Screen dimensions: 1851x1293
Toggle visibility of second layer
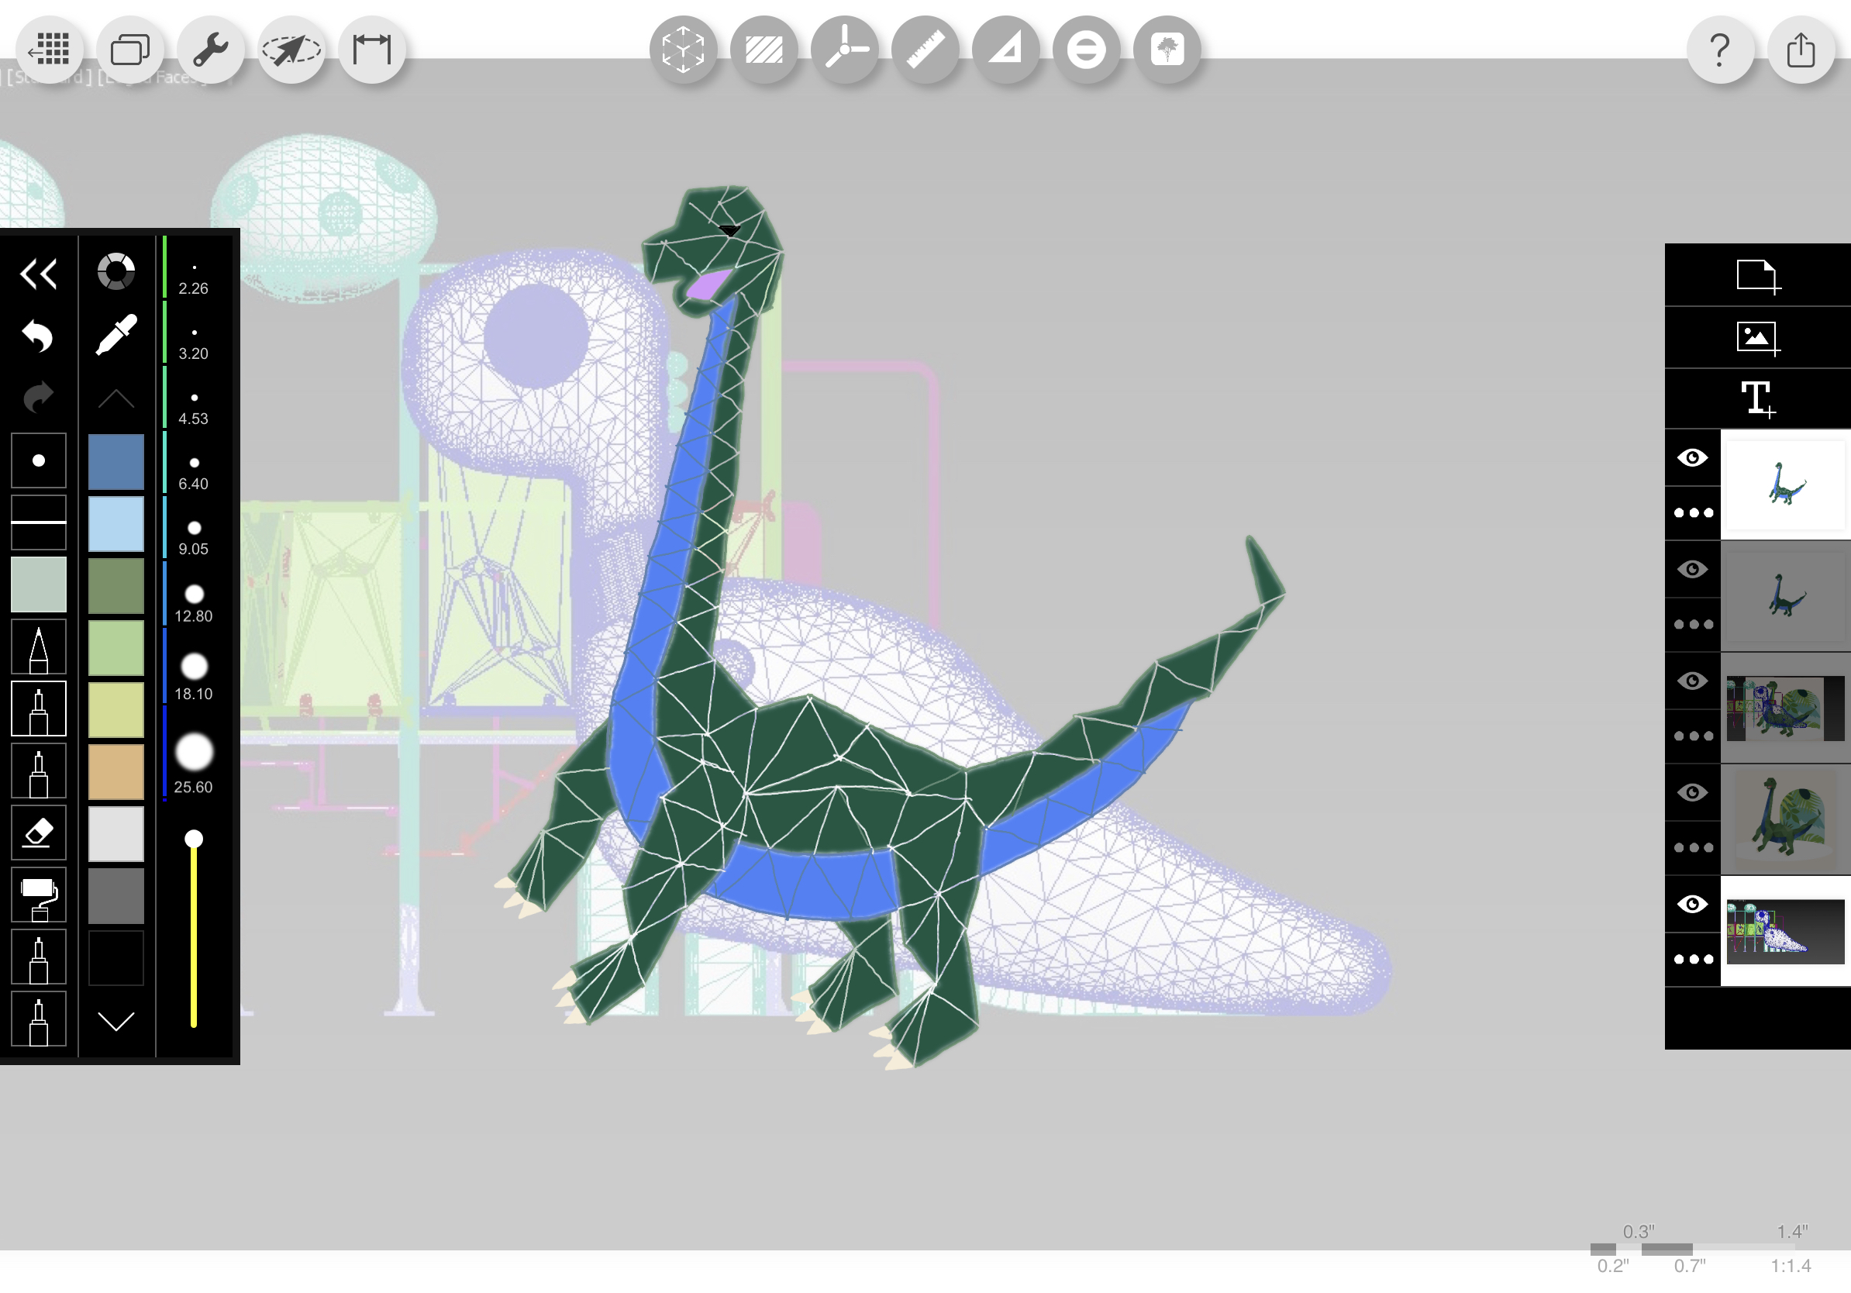coord(1692,570)
